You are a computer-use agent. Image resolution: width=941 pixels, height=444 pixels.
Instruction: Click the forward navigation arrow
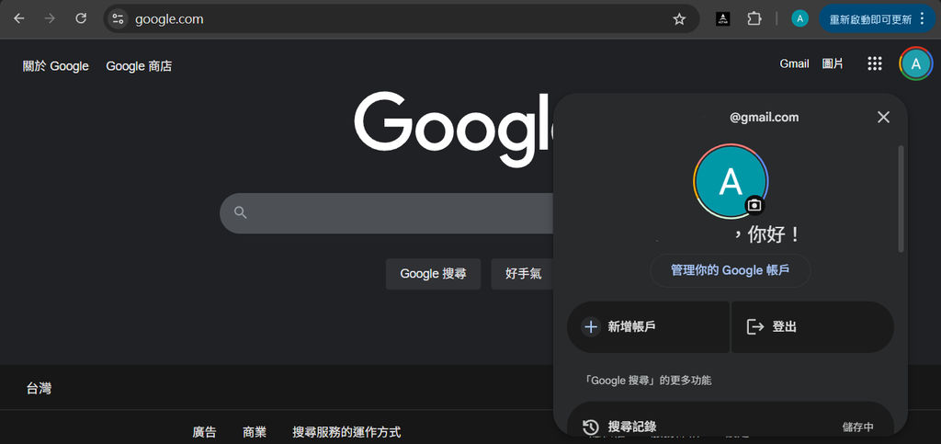pos(50,18)
